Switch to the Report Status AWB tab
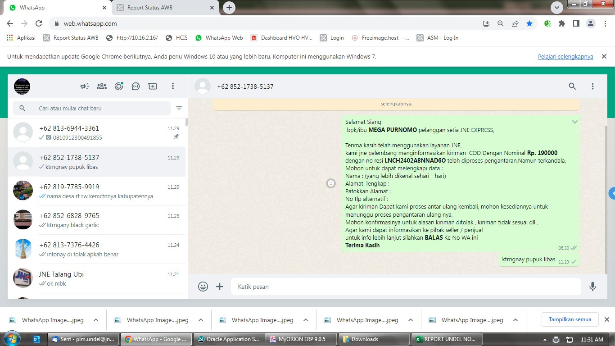This screenshot has width=615, height=346. 165,8
